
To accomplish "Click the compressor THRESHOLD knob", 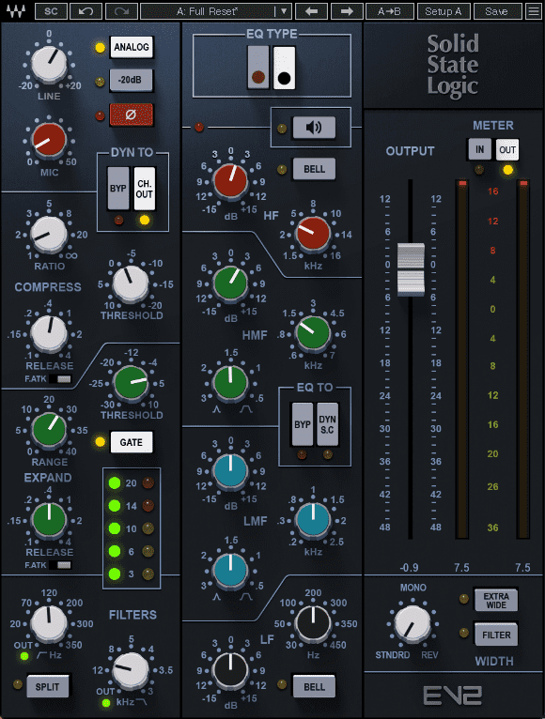I will (131, 283).
